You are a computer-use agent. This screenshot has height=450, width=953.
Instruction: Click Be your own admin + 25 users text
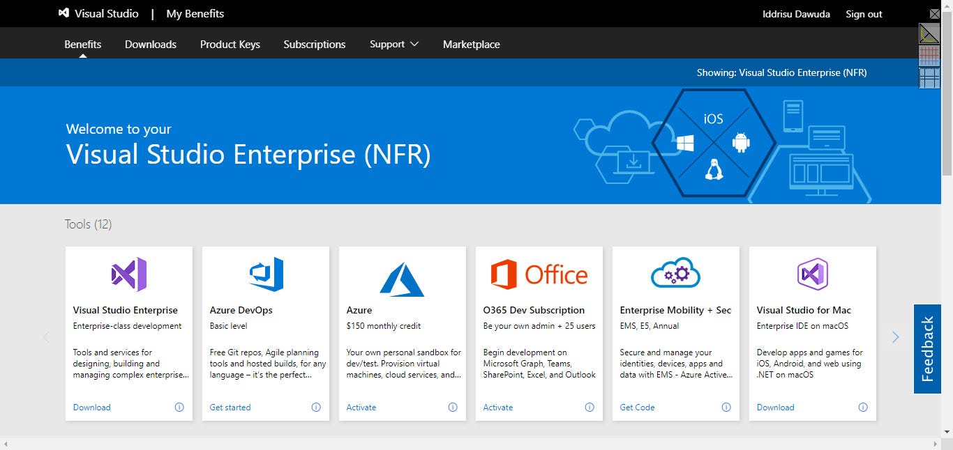[x=539, y=326]
